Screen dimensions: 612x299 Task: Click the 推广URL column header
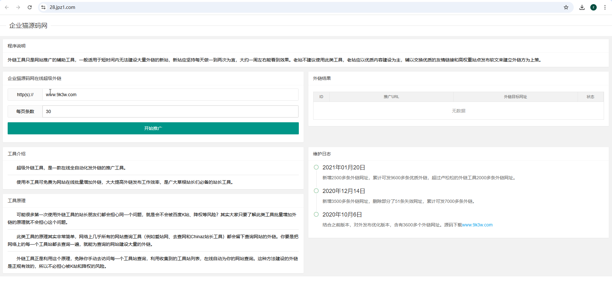pyautogui.click(x=391, y=97)
